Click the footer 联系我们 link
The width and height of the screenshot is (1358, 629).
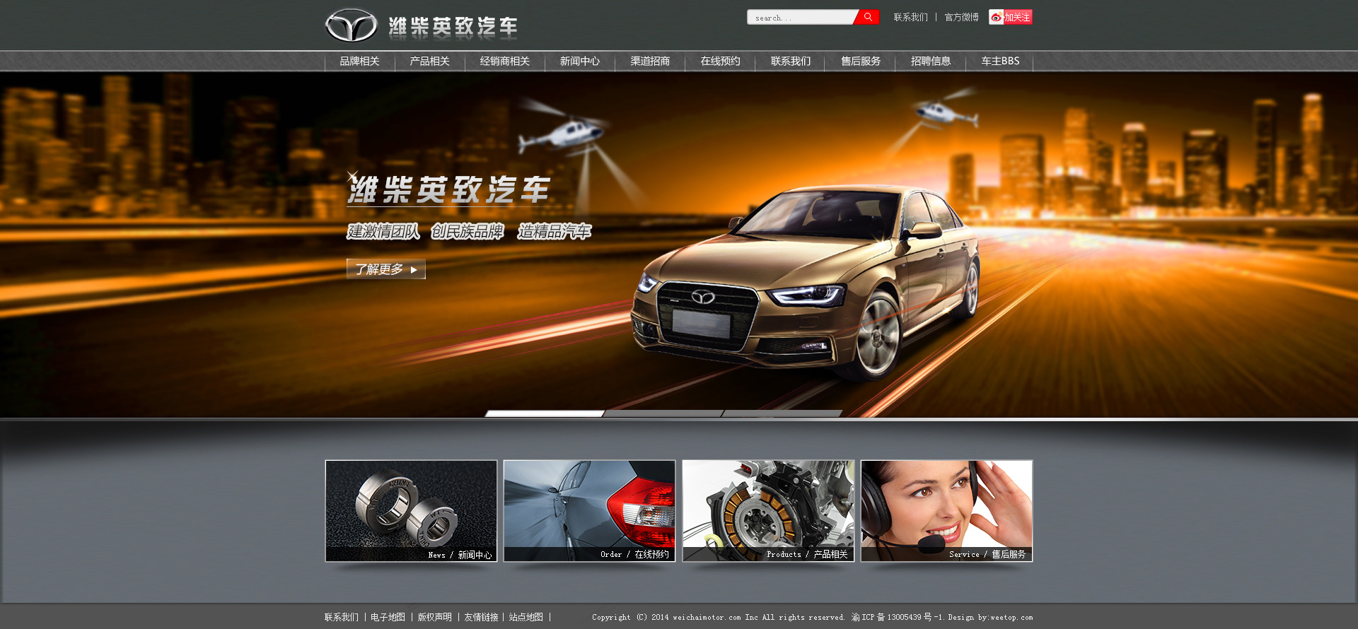342,617
